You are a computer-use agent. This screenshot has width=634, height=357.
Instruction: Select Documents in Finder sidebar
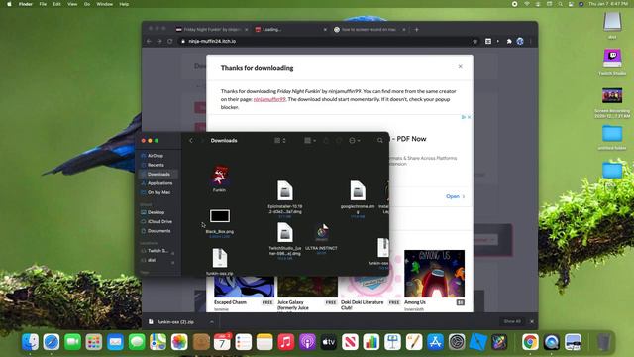[x=158, y=231]
